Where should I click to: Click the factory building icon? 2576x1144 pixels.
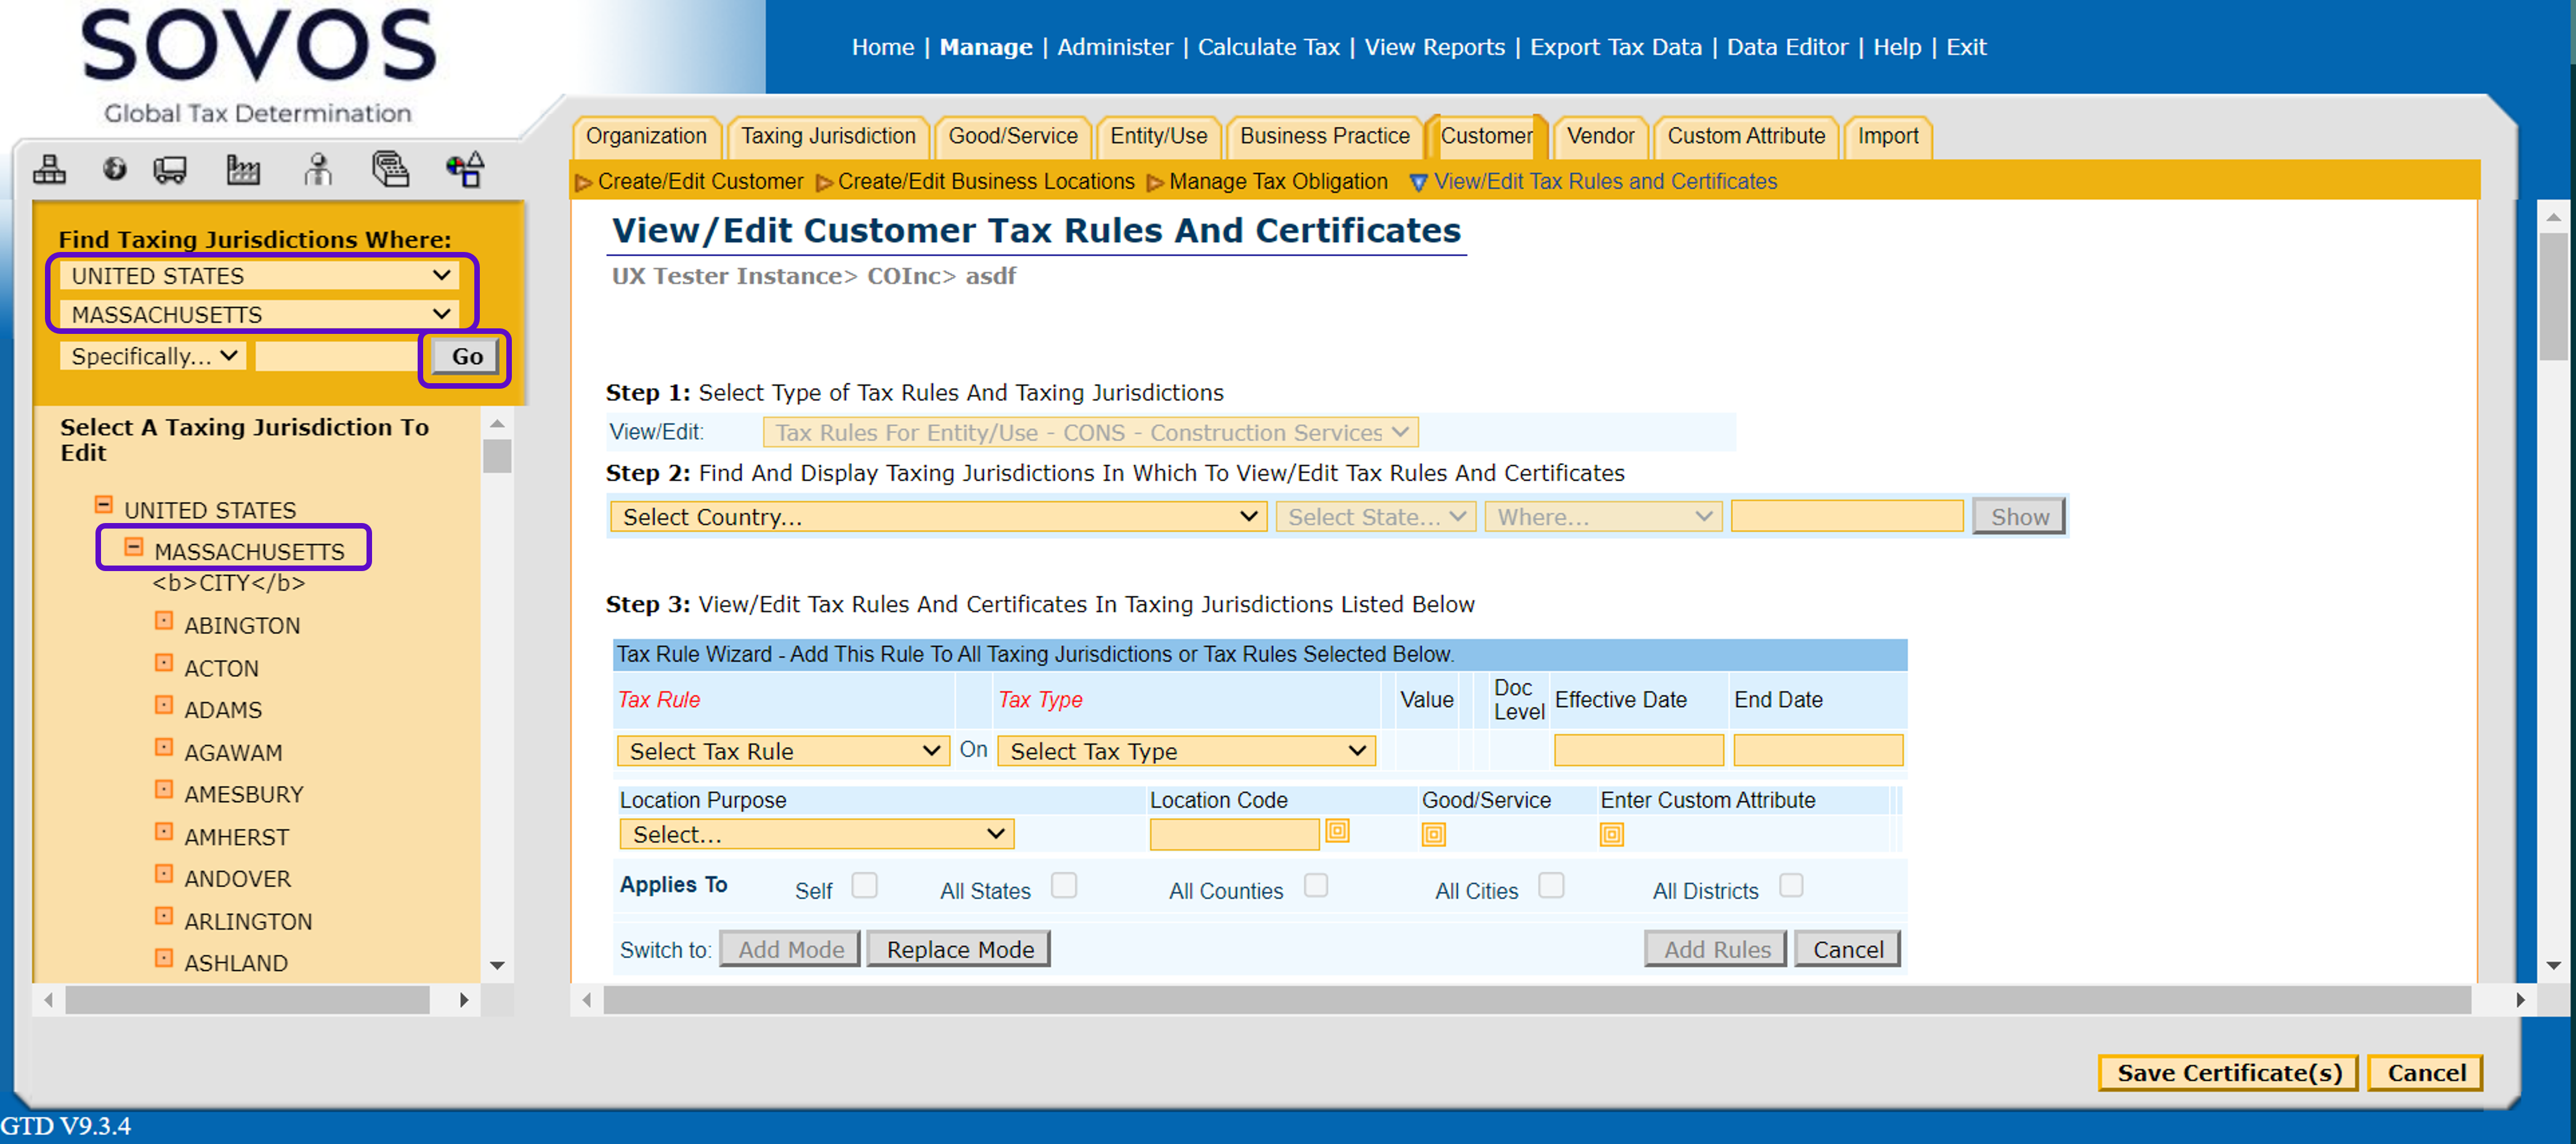243,170
